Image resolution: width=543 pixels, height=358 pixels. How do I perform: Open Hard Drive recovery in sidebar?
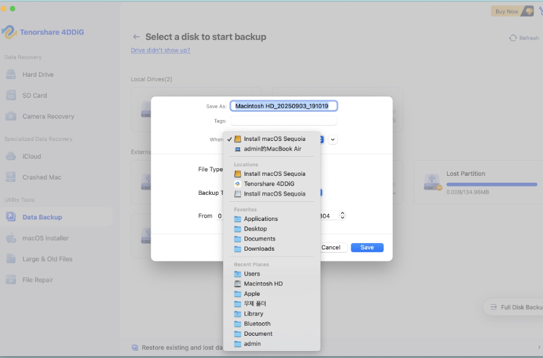coord(38,74)
